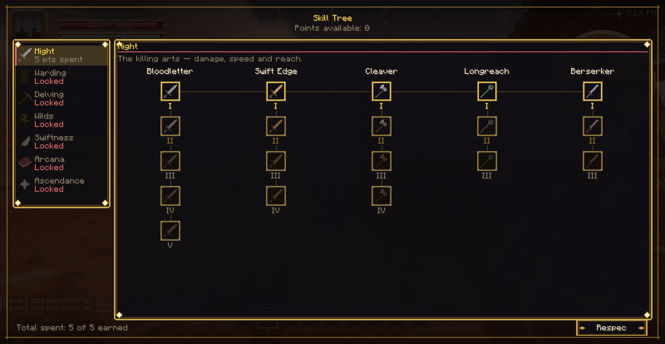Switch to the Warding category
665x344 pixels.
pos(62,77)
